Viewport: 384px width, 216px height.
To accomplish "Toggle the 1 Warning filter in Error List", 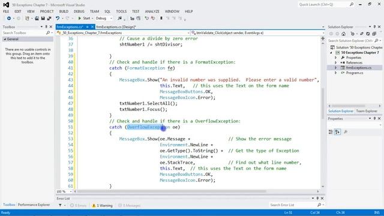I will (103, 205).
